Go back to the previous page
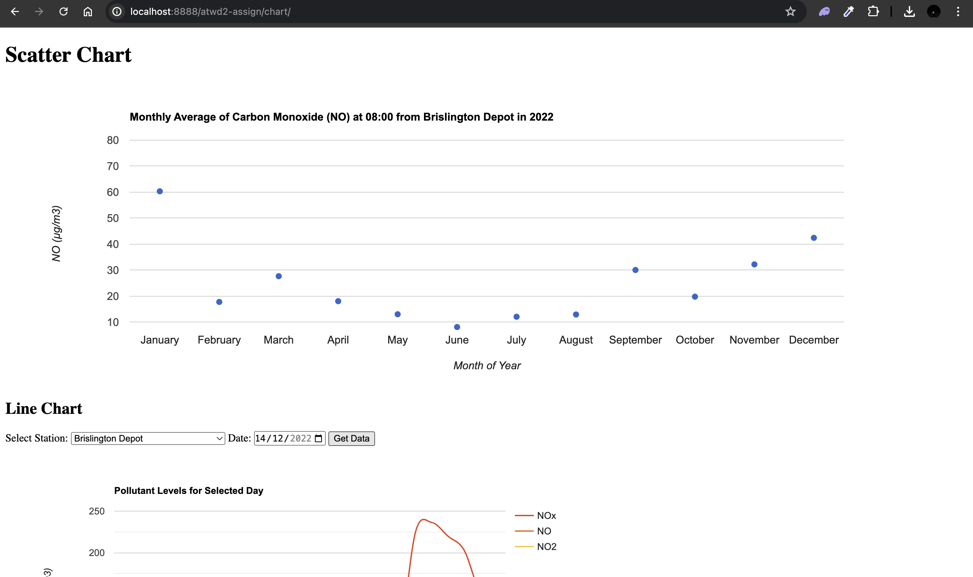973x577 pixels. pyautogui.click(x=15, y=12)
